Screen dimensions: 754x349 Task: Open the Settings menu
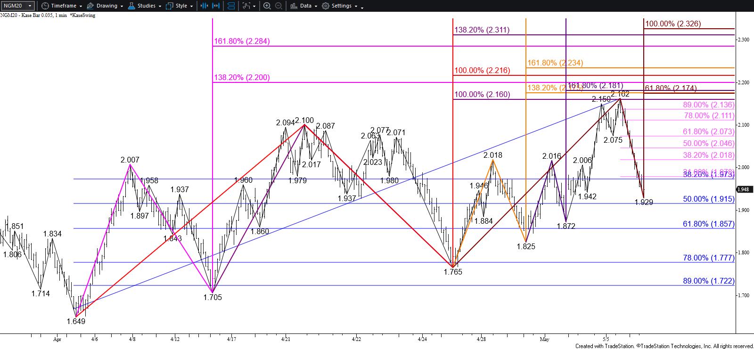pyautogui.click(x=342, y=6)
